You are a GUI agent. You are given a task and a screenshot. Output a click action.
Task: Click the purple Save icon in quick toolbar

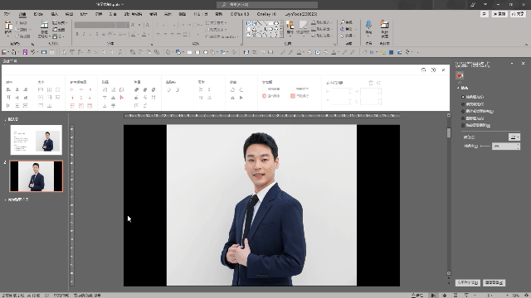(x=25, y=52)
